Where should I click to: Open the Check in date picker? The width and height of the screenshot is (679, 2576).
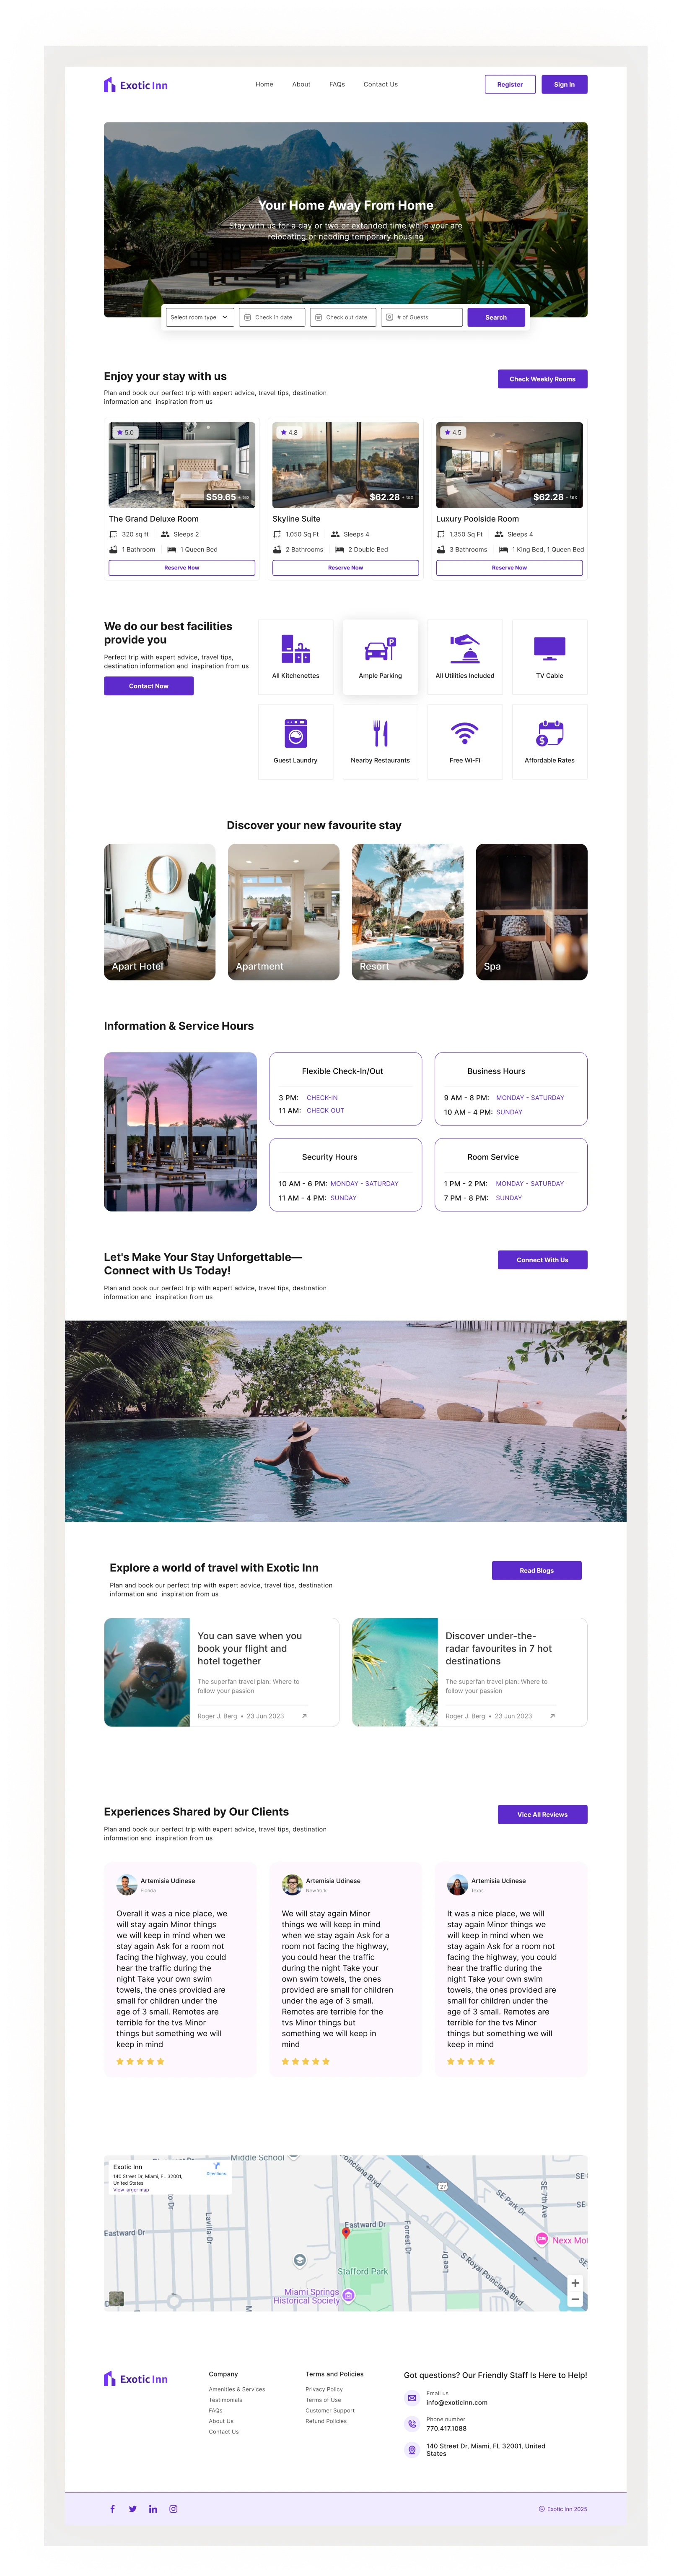point(272,317)
